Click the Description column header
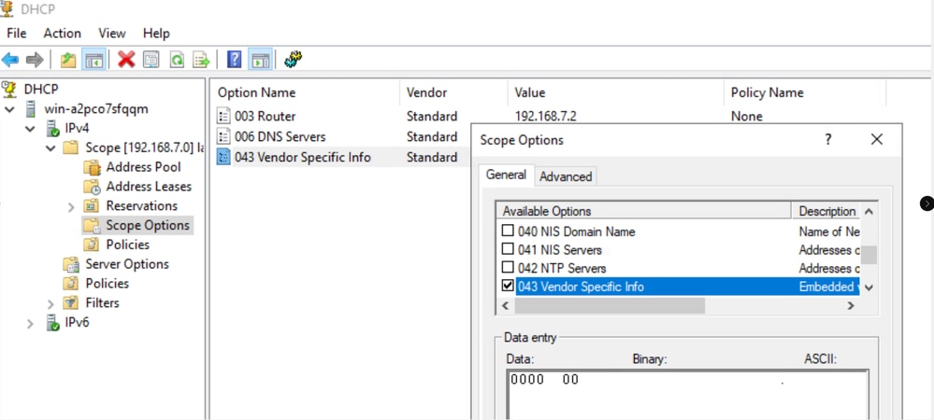 point(826,211)
